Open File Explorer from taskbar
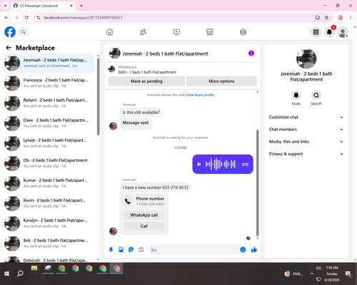This screenshot has height=285, width=357. pyautogui.click(x=34, y=269)
